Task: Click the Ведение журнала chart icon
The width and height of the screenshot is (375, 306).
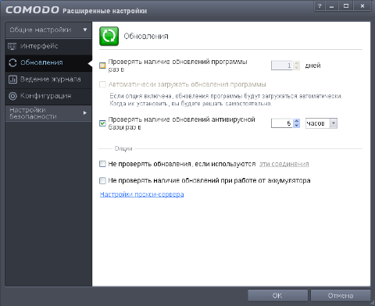Action: [12, 80]
